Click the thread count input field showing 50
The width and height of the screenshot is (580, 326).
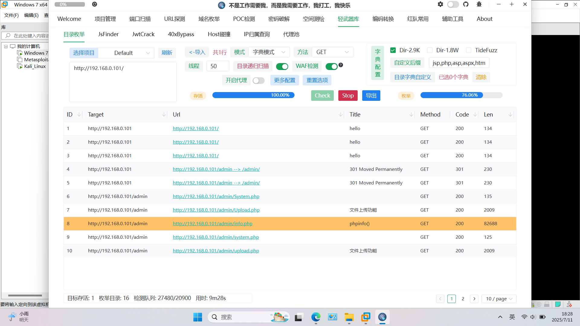point(217,66)
